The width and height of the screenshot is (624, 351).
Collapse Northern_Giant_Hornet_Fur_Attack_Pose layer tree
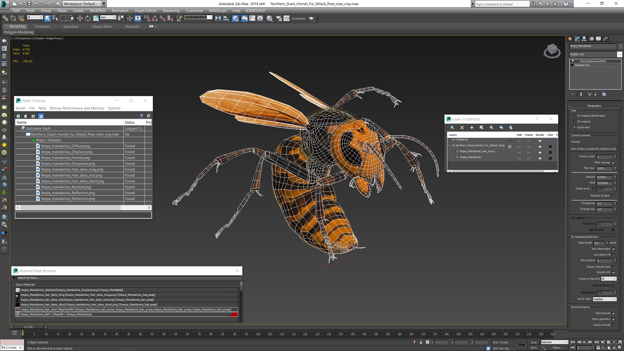click(450, 146)
